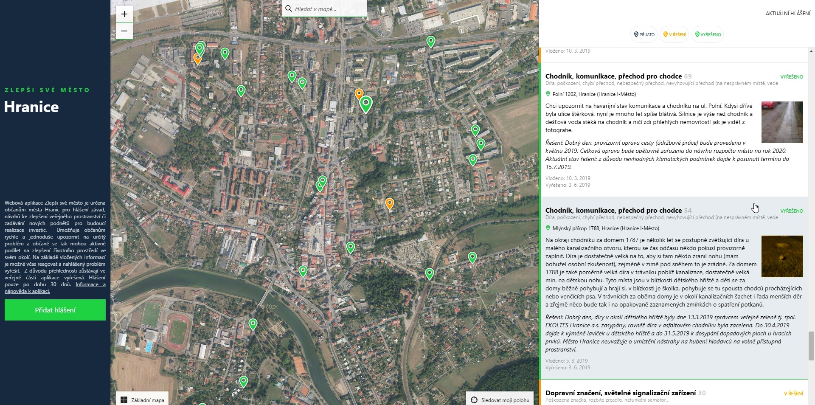Open the AKTUÁLNÍ HLÁŠENÍ tab
This screenshot has width=815, height=405.
coord(788,13)
